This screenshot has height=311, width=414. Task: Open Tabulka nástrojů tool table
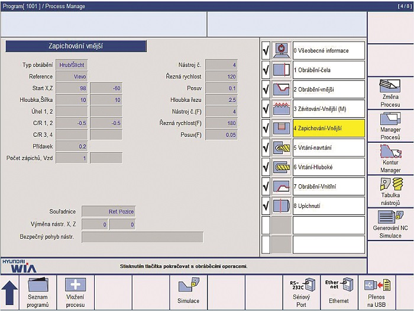(390, 191)
